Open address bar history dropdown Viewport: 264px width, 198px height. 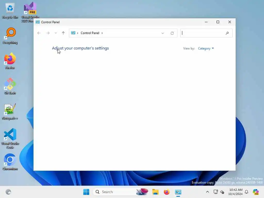click(163, 33)
